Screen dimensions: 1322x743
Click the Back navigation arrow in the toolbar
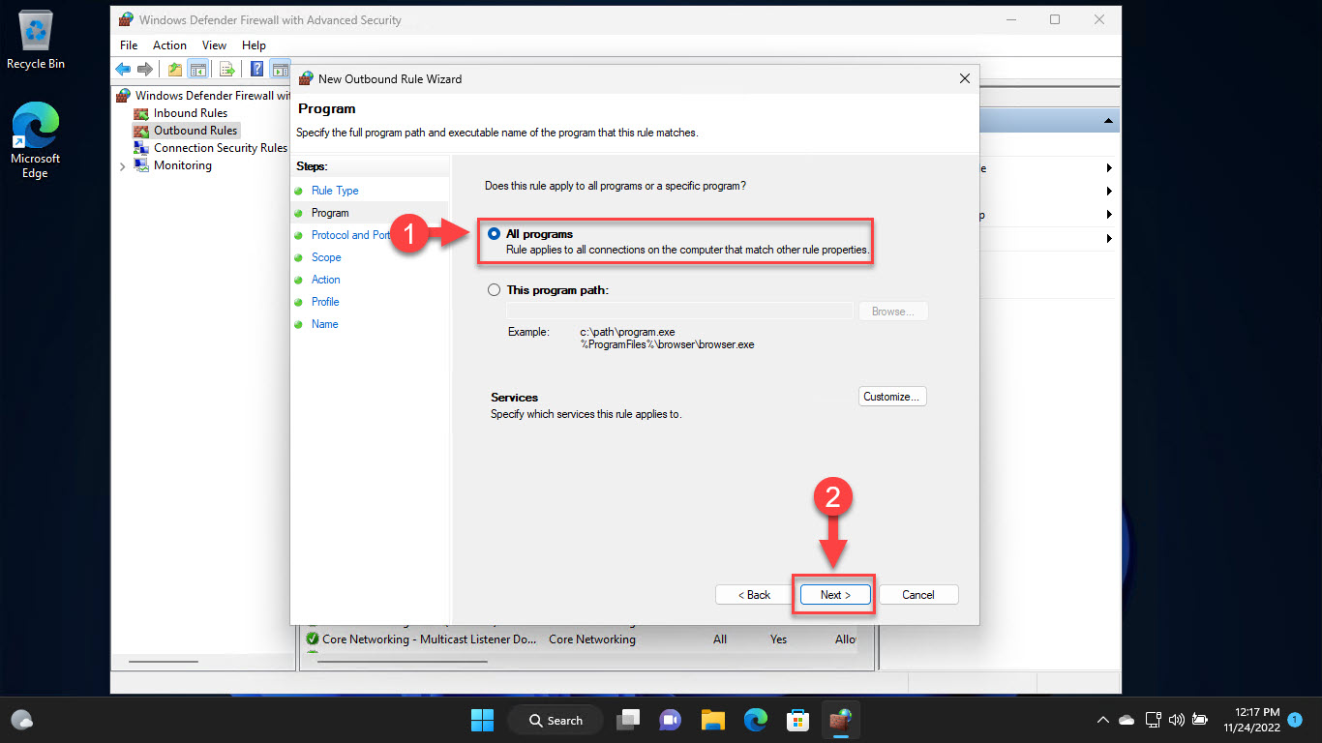(122, 69)
